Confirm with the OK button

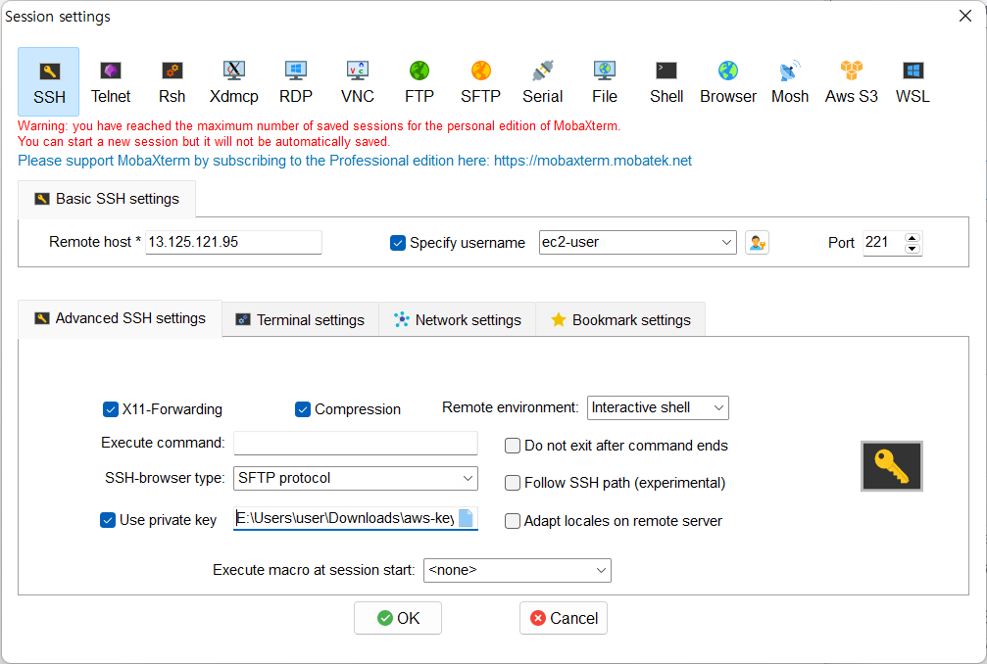(398, 619)
